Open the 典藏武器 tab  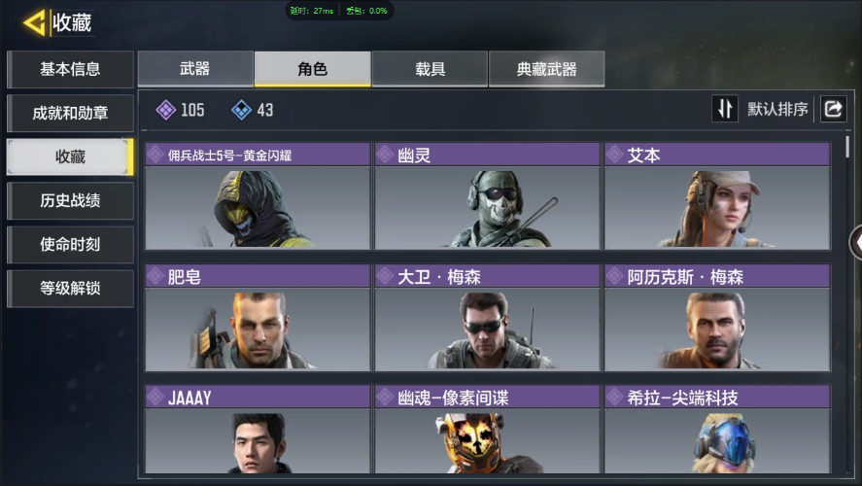[546, 69]
